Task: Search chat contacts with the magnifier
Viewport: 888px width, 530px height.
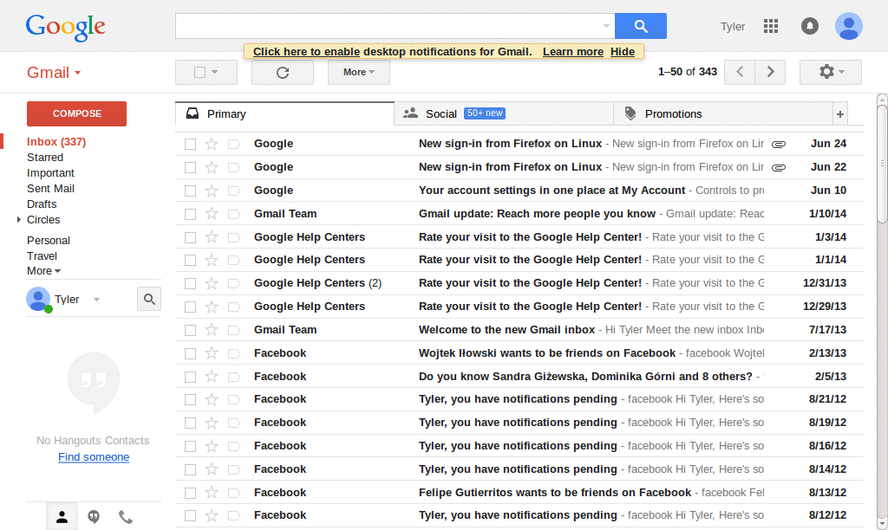Action: 149,299
